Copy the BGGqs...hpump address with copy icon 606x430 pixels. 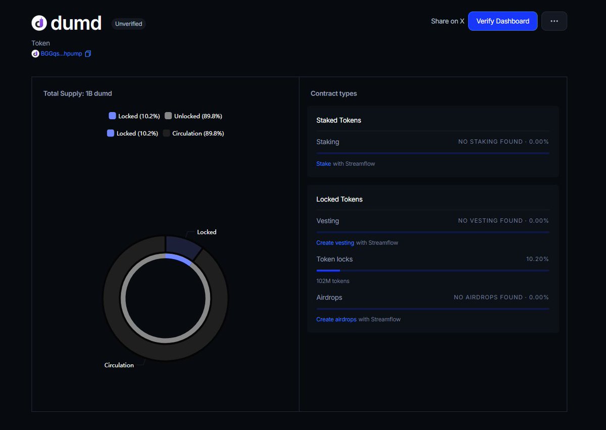(88, 54)
